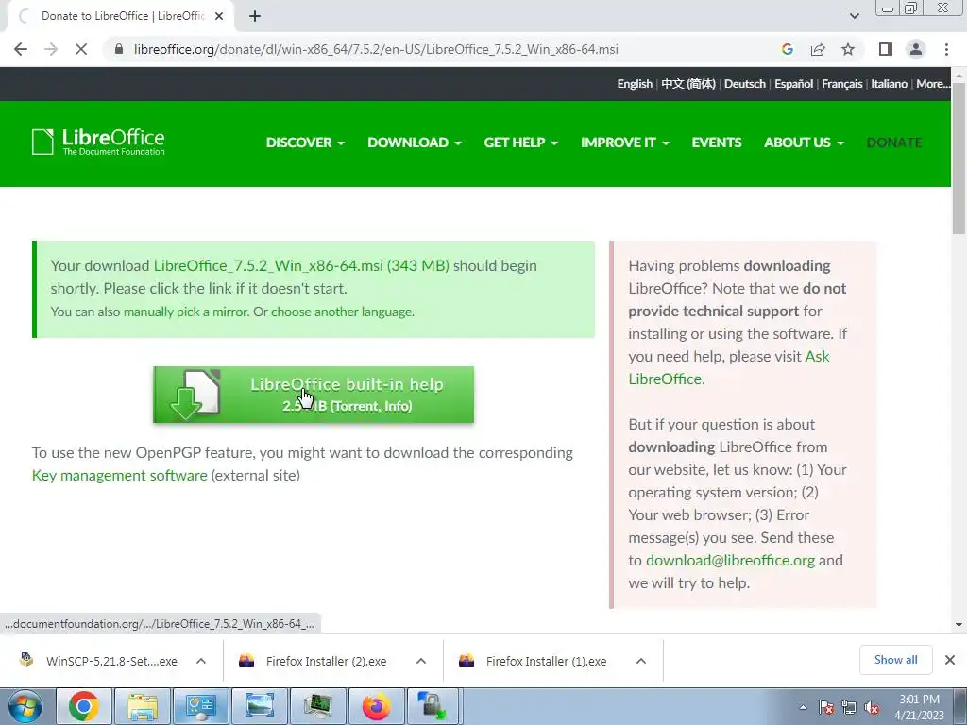This screenshot has height=725, width=967.
Task: Switch language to Español
Action: pyautogui.click(x=793, y=84)
